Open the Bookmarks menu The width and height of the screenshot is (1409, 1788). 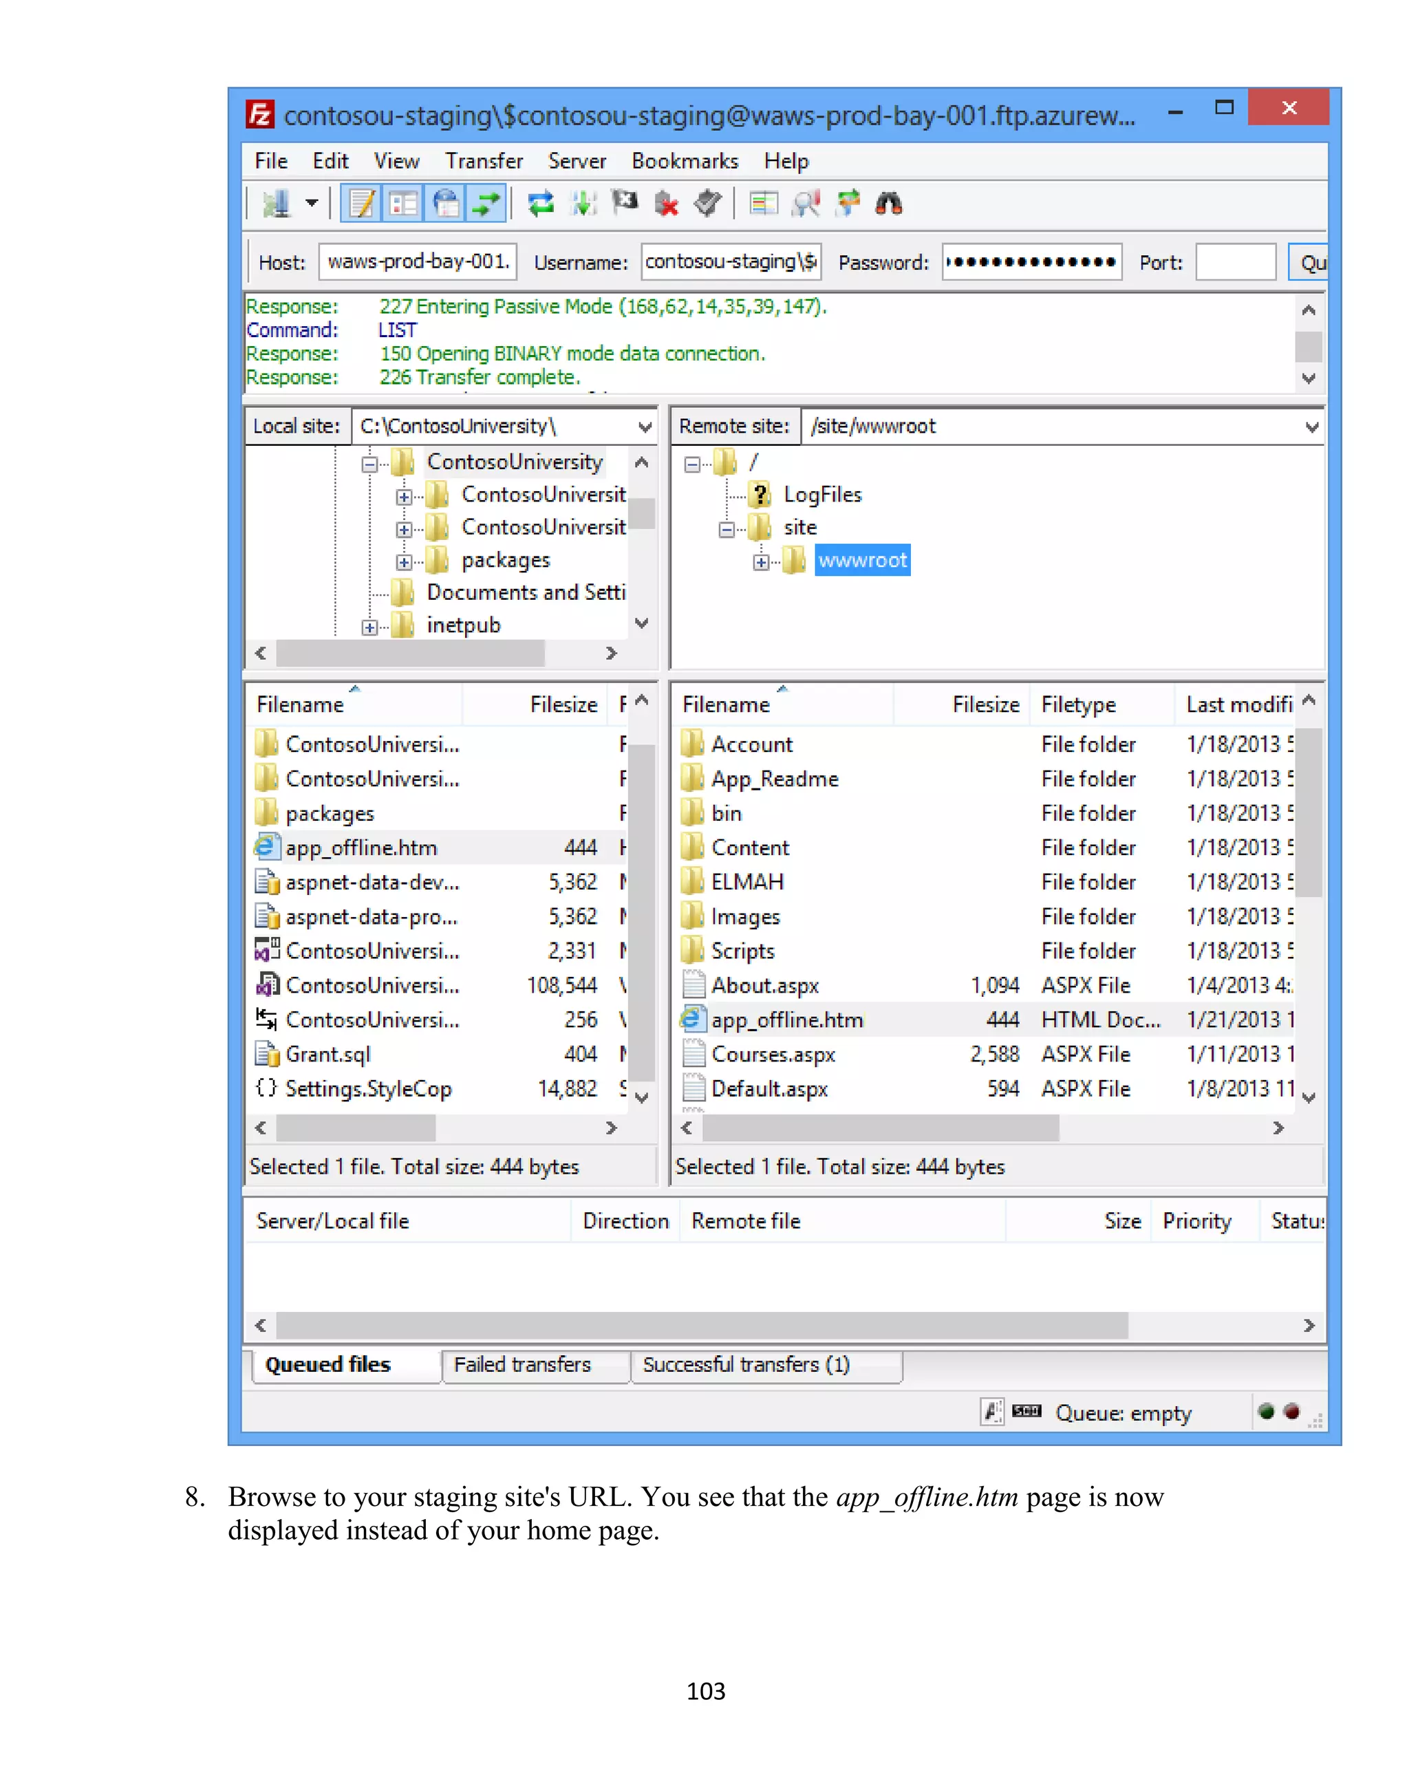[x=685, y=161]
